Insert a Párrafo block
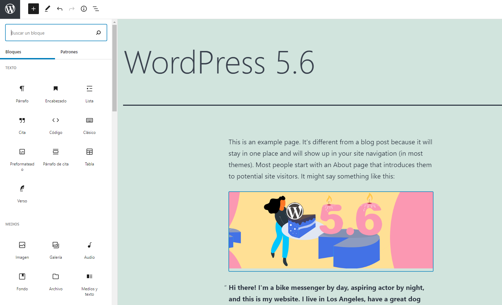 coord(22,94)
